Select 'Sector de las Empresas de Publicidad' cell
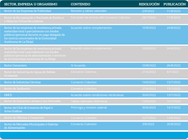This screenshot has width=188, height=139. [28, 11]
